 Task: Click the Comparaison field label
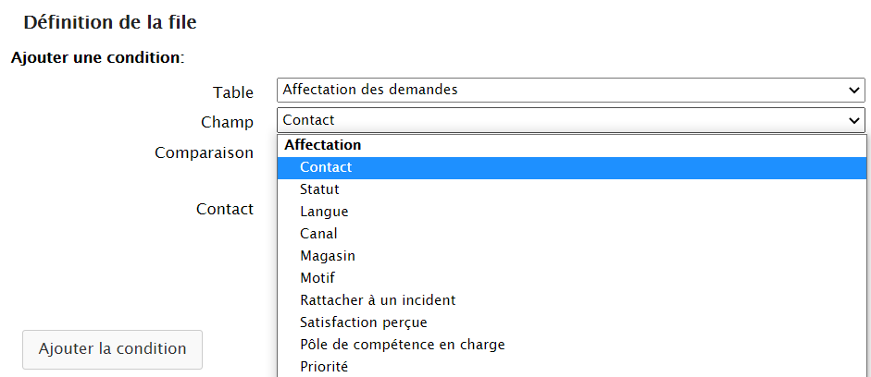[204, 152]
